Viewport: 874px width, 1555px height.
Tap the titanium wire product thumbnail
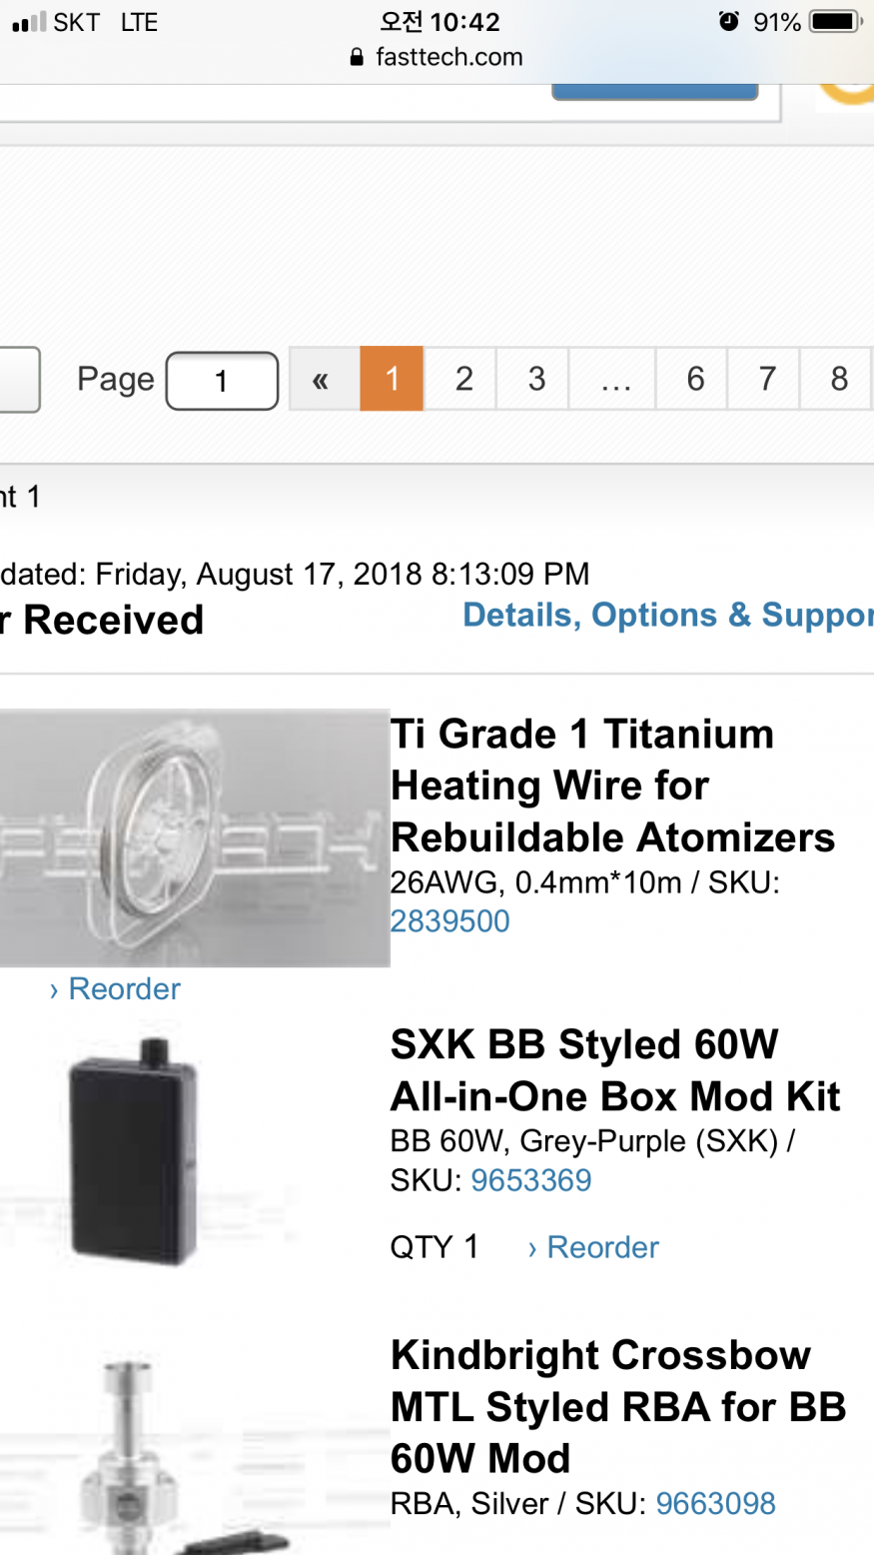[194, 837]
